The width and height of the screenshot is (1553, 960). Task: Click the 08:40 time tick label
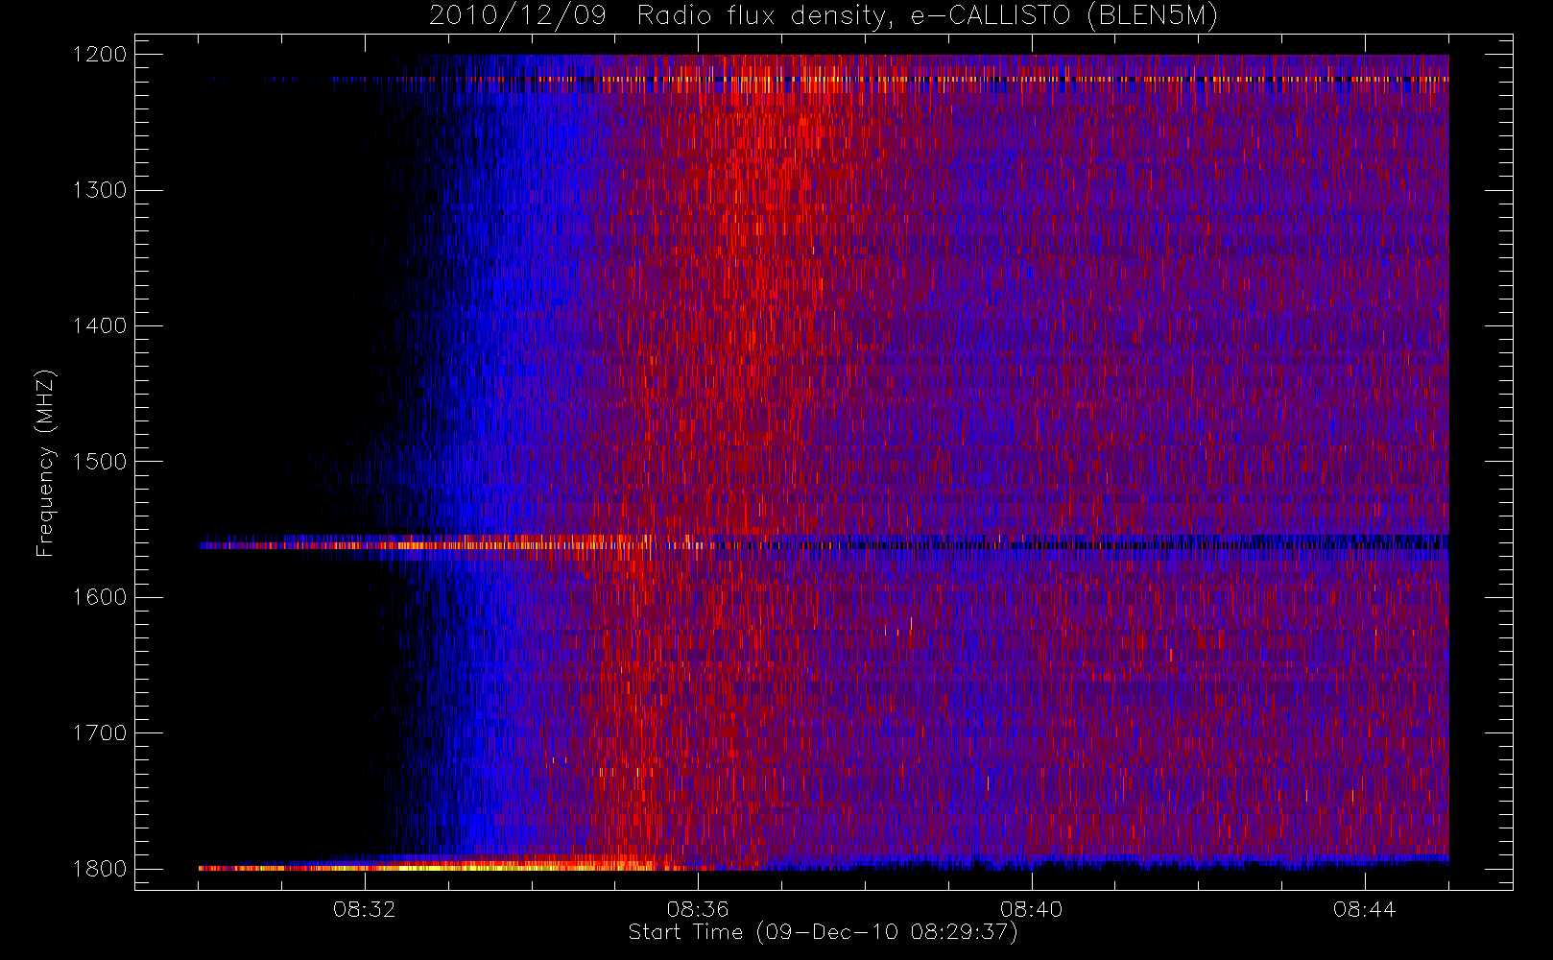[1032, 909]
